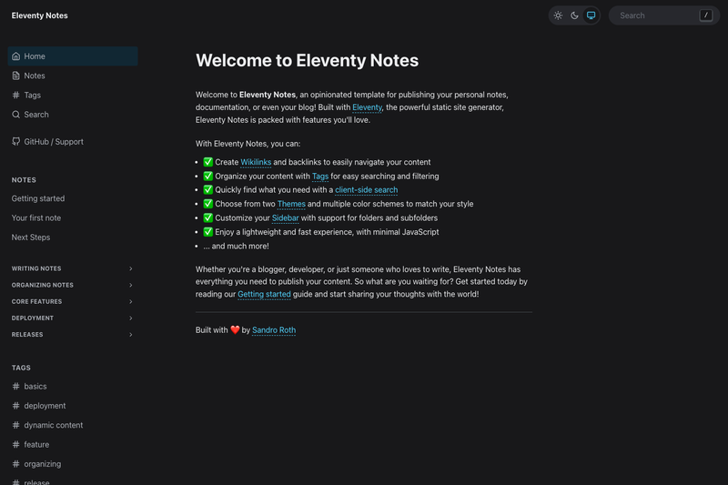The width and height of the screenshot is (728, 485).
Task: Click the green checkmark beside Organize your content
Action: point(208,176)
